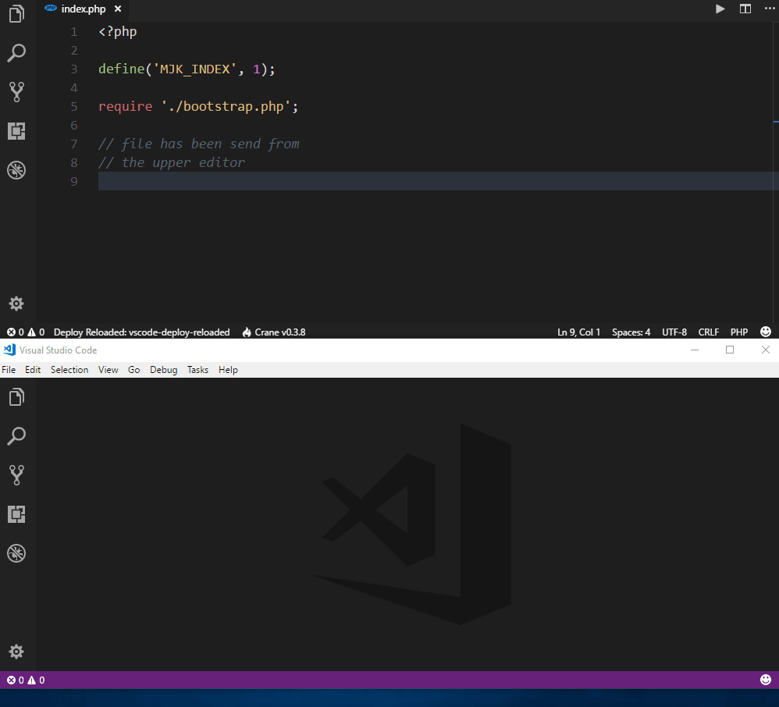Change file encoding via UTF-8

[x=674, y=332]
